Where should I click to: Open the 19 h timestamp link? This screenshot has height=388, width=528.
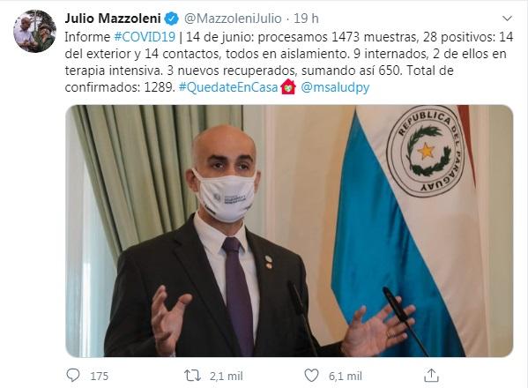click(x=306, y=19)
